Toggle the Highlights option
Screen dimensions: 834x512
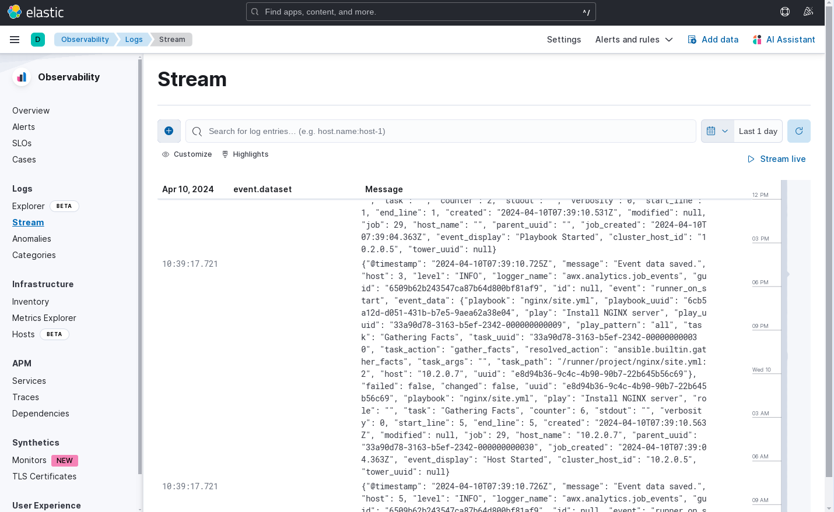pyautogui.click(x=245, y=154)
